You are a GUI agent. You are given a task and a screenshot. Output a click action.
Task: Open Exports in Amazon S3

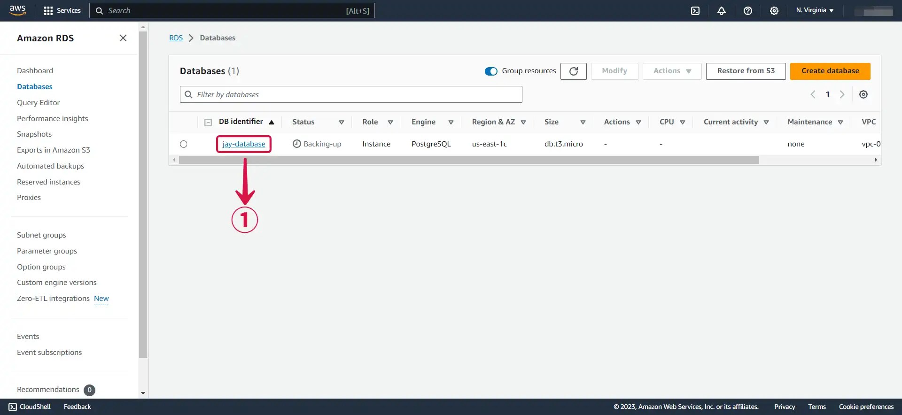tap(53, 150)
